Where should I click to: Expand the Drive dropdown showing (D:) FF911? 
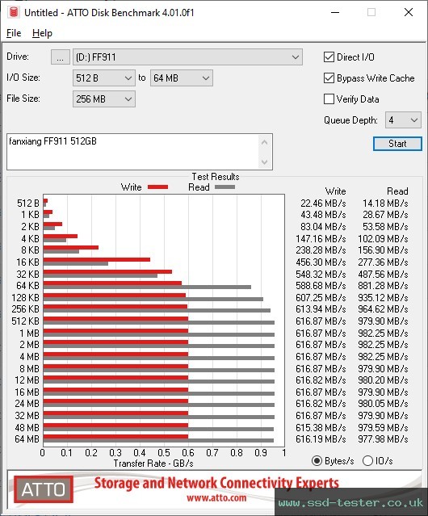[187, 57]
